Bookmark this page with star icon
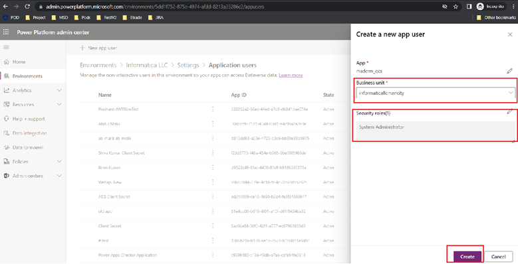The width and height of the screenshot is (518, 264). pyautogui.click(x=455, y=7)
